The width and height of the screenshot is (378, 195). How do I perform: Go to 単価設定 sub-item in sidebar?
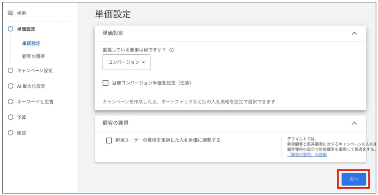tap(31, 43)
